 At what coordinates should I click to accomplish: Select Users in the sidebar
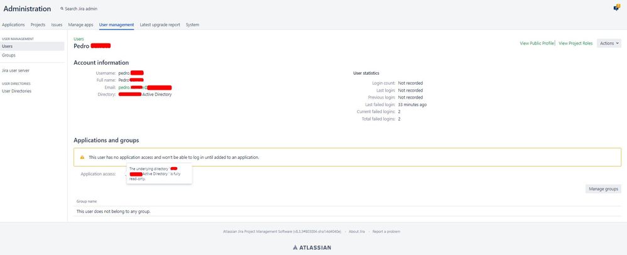32,46
